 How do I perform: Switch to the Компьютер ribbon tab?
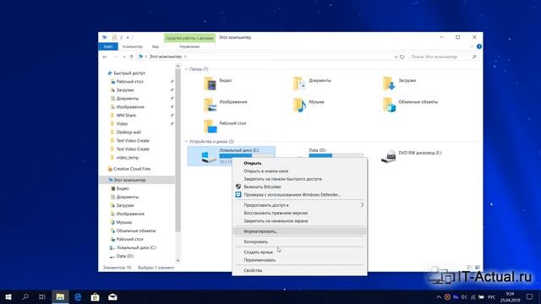133,46
